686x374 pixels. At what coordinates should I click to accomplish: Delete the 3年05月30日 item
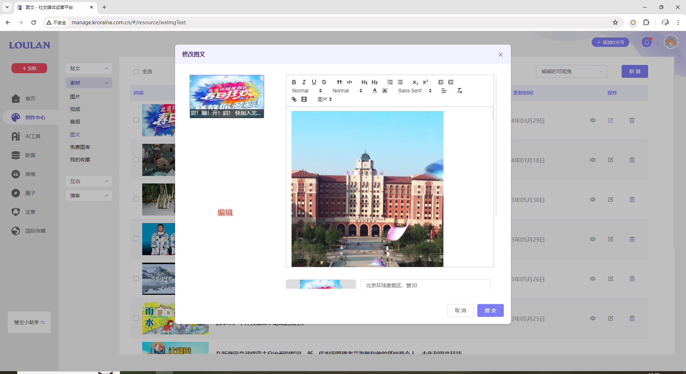pos(632,199)
